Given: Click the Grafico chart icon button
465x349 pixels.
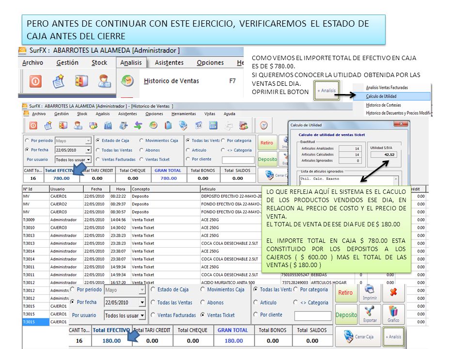Looking at the screenshot, I should 393,314.
